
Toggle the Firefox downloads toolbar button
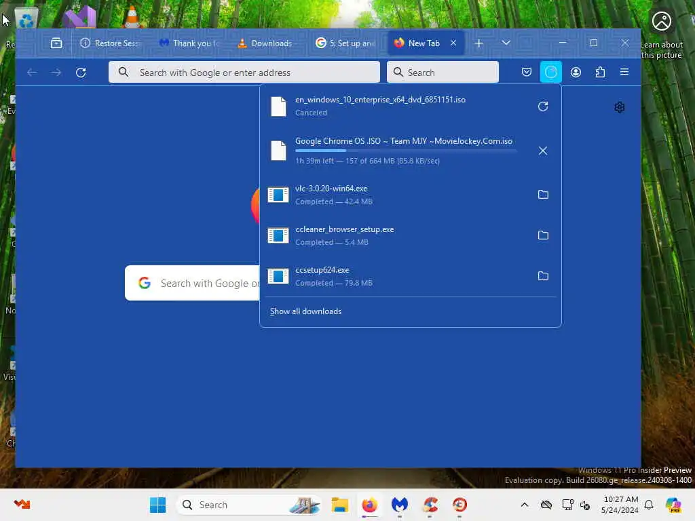tap(550, 72)
